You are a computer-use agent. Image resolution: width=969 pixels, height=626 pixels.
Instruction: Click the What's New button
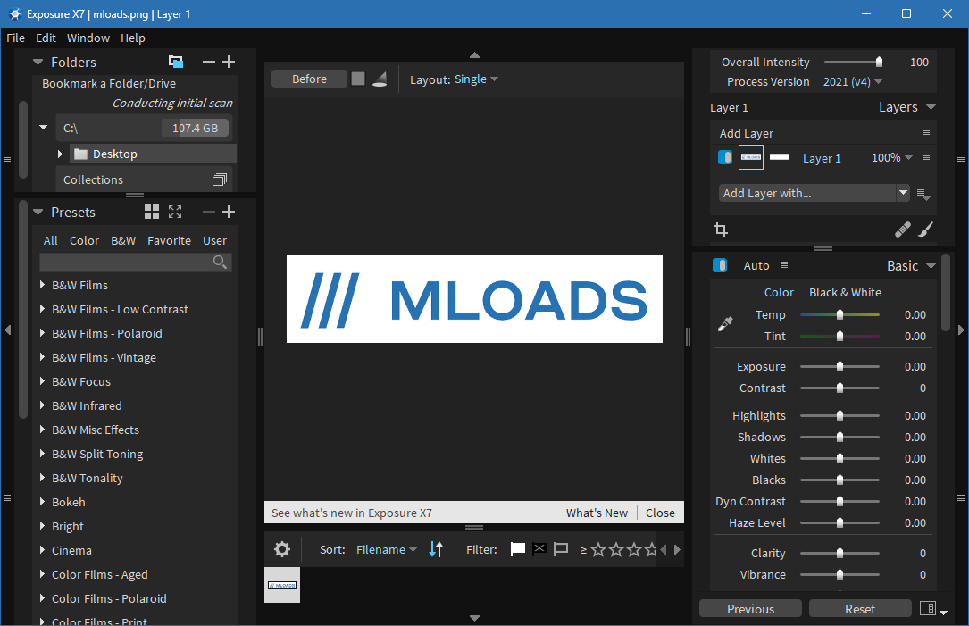597,513
